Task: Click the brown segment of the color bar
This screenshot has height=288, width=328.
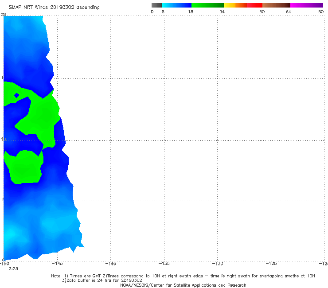Action: (x=276, y=5)
